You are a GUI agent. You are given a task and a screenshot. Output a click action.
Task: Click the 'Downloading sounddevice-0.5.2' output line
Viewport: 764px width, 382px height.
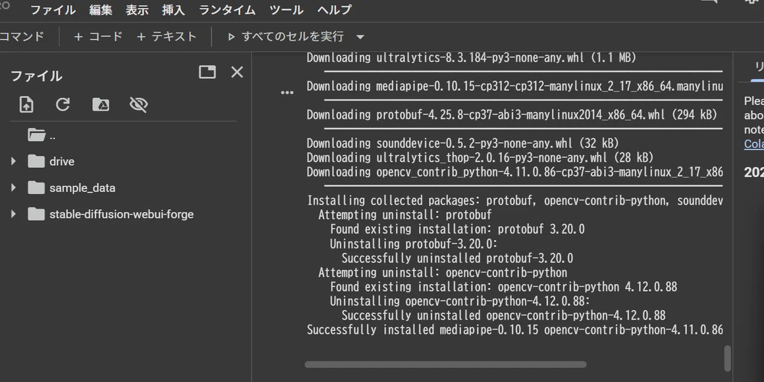pyautogui.click(x=463, y=143)
